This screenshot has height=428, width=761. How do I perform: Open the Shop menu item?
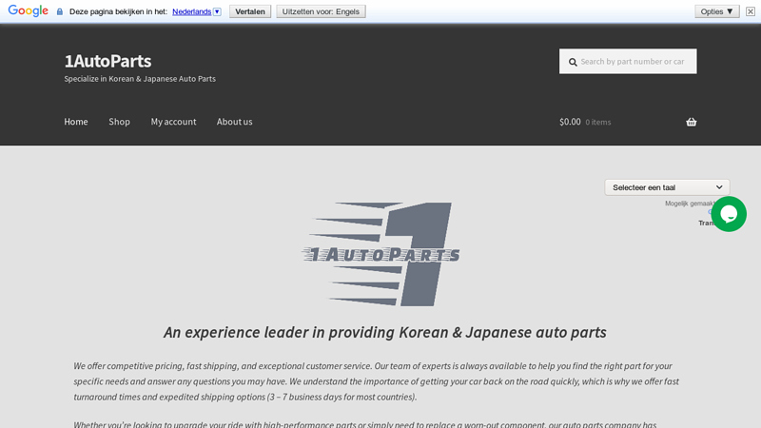pos(120,122)
